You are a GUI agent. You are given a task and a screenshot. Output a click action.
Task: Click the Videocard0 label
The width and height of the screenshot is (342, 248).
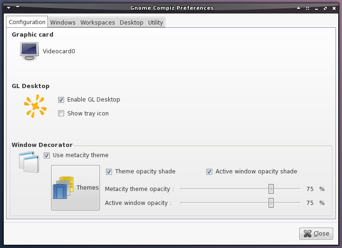click(59, 51)
